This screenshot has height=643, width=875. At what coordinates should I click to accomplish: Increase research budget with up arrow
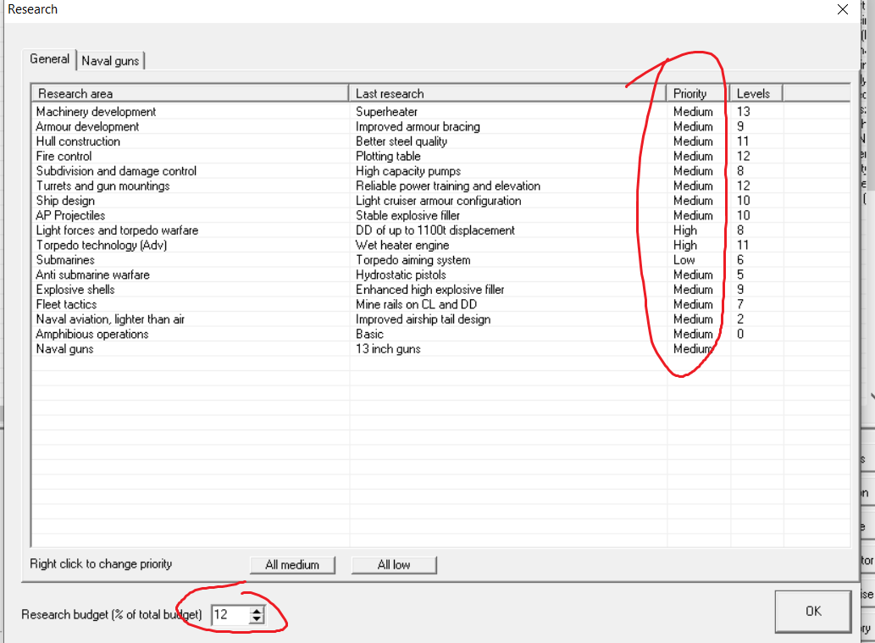pos(258,610)
